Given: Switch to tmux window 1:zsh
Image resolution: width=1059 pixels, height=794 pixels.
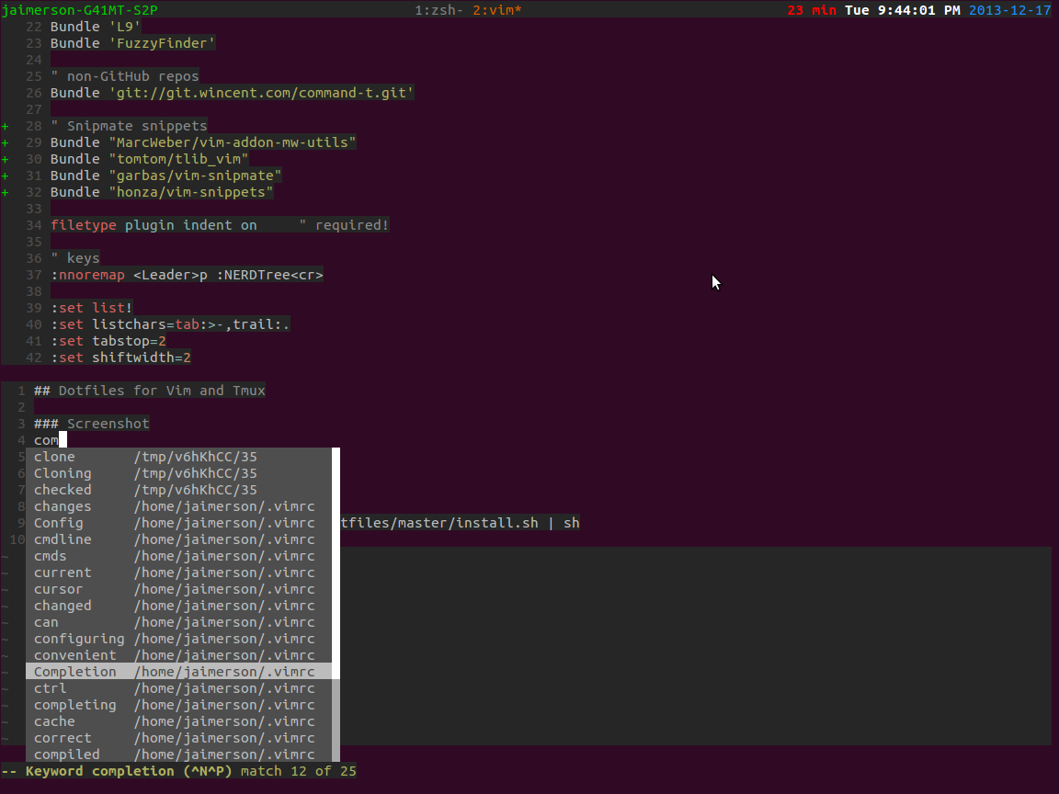Looking at the screenshot, I should click(438, 10).
